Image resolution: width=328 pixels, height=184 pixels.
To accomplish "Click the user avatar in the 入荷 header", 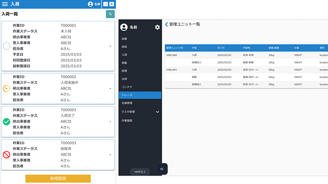I will [x=90, y=4].
